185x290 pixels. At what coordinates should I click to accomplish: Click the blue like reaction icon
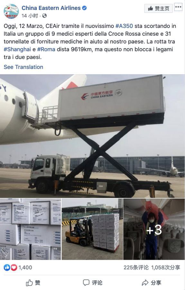click(x=7, y=267)
